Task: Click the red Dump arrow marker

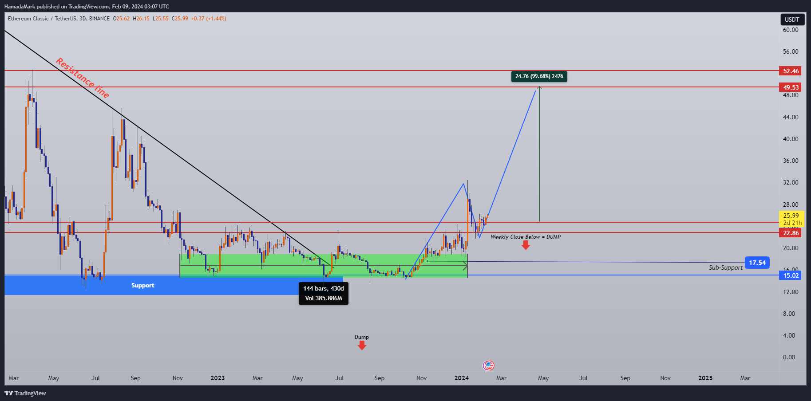Action: [x=362, y=346]
